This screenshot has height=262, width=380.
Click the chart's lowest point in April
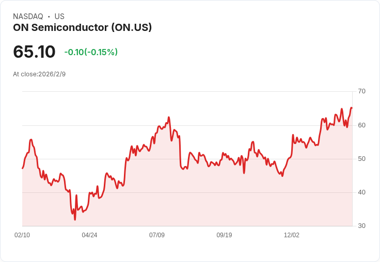pyautogui.click(x=75, y=220)
